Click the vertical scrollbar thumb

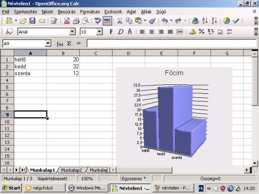[255, 81]
